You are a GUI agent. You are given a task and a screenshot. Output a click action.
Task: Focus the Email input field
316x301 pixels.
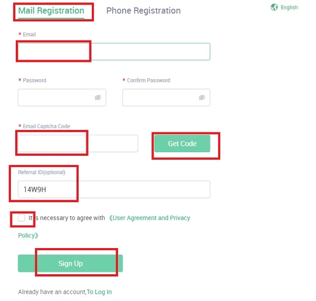click(114, 51)
